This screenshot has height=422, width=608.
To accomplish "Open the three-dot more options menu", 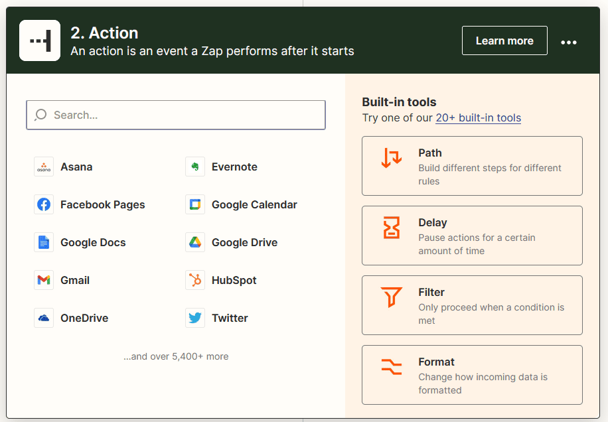I will [x=569, y=42].
